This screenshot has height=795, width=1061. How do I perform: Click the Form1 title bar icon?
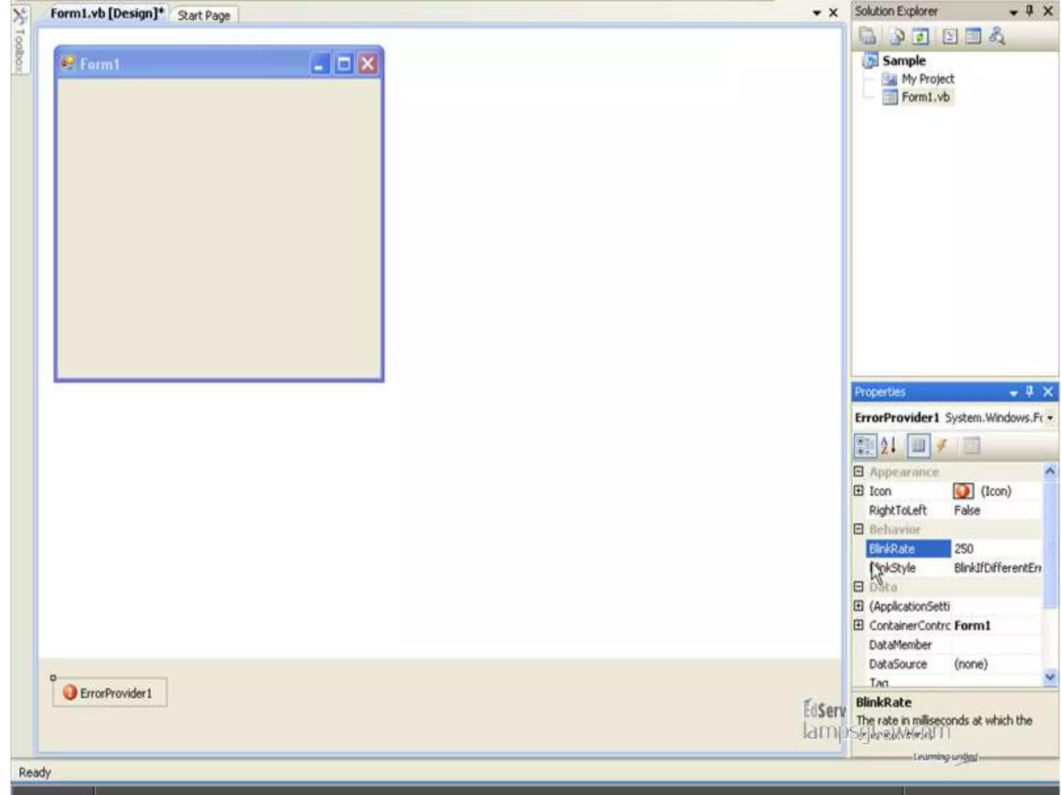click(68, 63)
